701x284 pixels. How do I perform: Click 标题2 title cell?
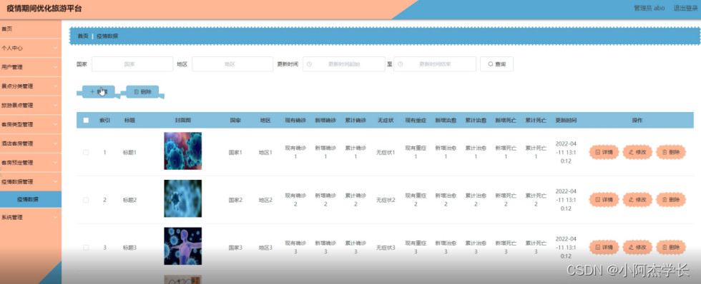[x=129, y=201]
